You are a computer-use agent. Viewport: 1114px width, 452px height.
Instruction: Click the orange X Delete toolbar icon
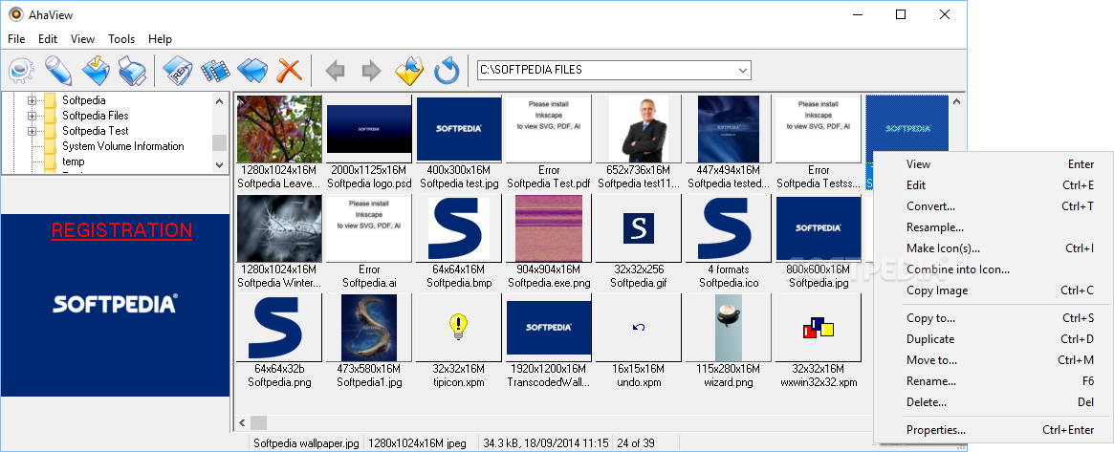[289, 71]
